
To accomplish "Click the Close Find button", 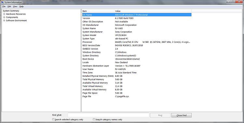I will pos(182,115).
